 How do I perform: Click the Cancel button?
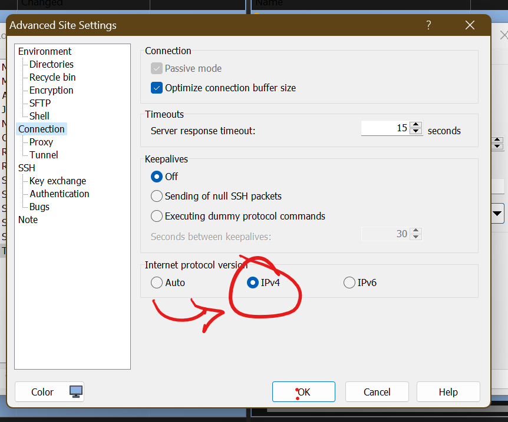377,392
